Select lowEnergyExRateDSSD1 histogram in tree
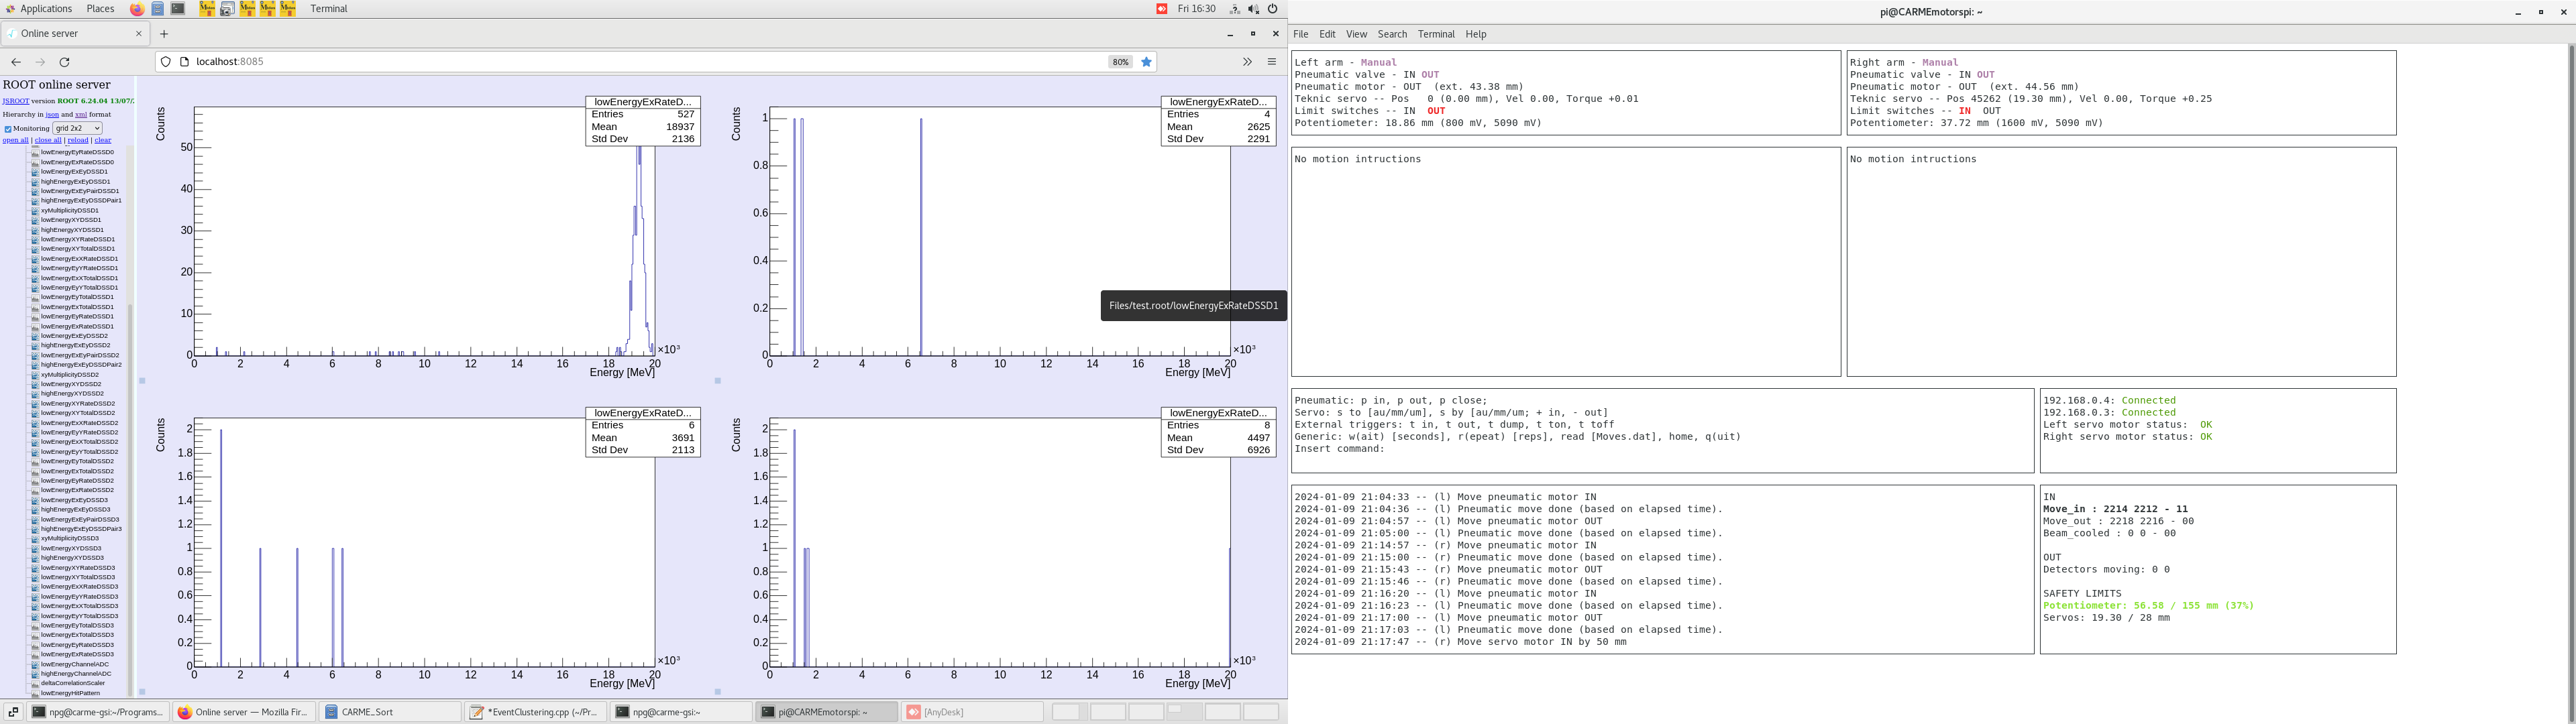 [77, 326]
